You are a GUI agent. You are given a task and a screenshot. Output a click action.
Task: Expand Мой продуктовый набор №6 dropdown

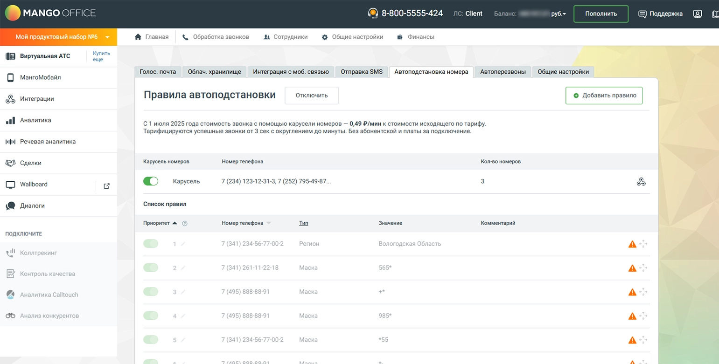[x=108, y=37]
